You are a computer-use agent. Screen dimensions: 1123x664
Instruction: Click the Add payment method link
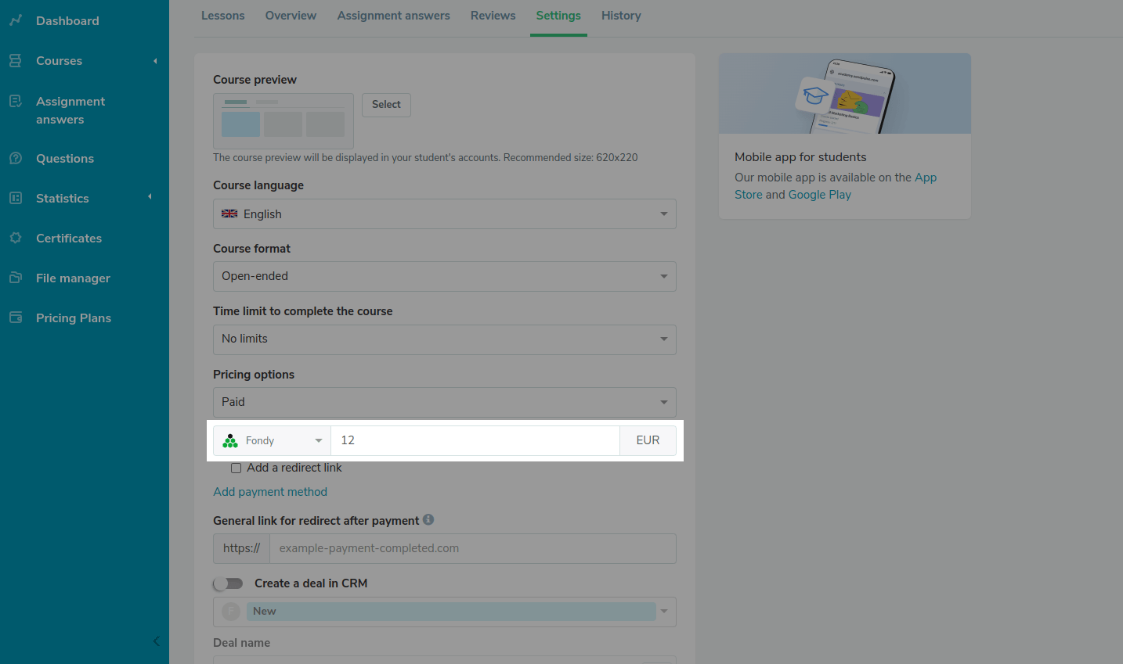coord(270,492)
